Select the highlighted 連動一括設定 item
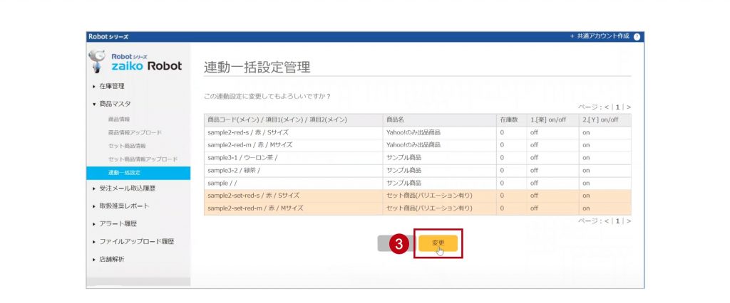Image resolution: width=730 pixels, height=303 pixels. pos(125,173)
